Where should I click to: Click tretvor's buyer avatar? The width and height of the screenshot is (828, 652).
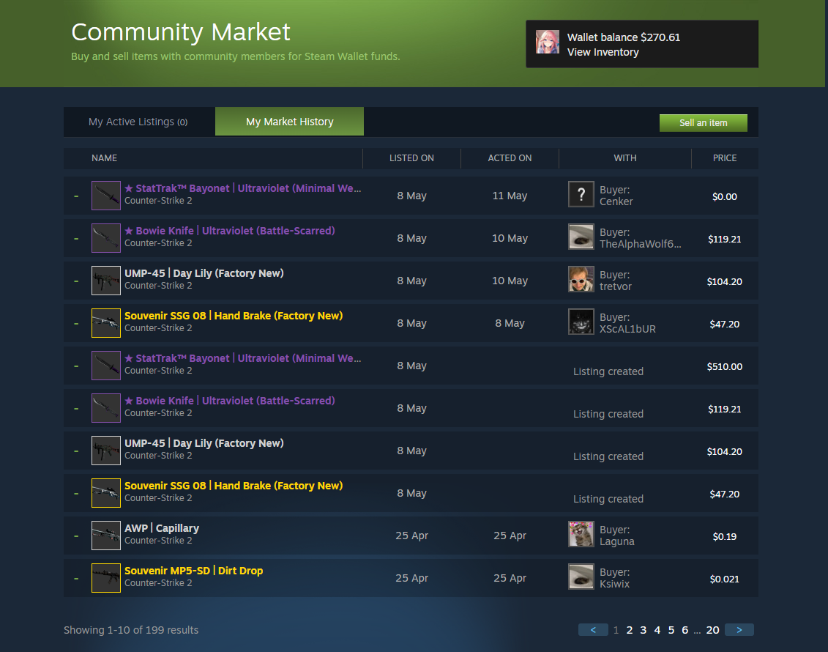(x=581, y=279)
